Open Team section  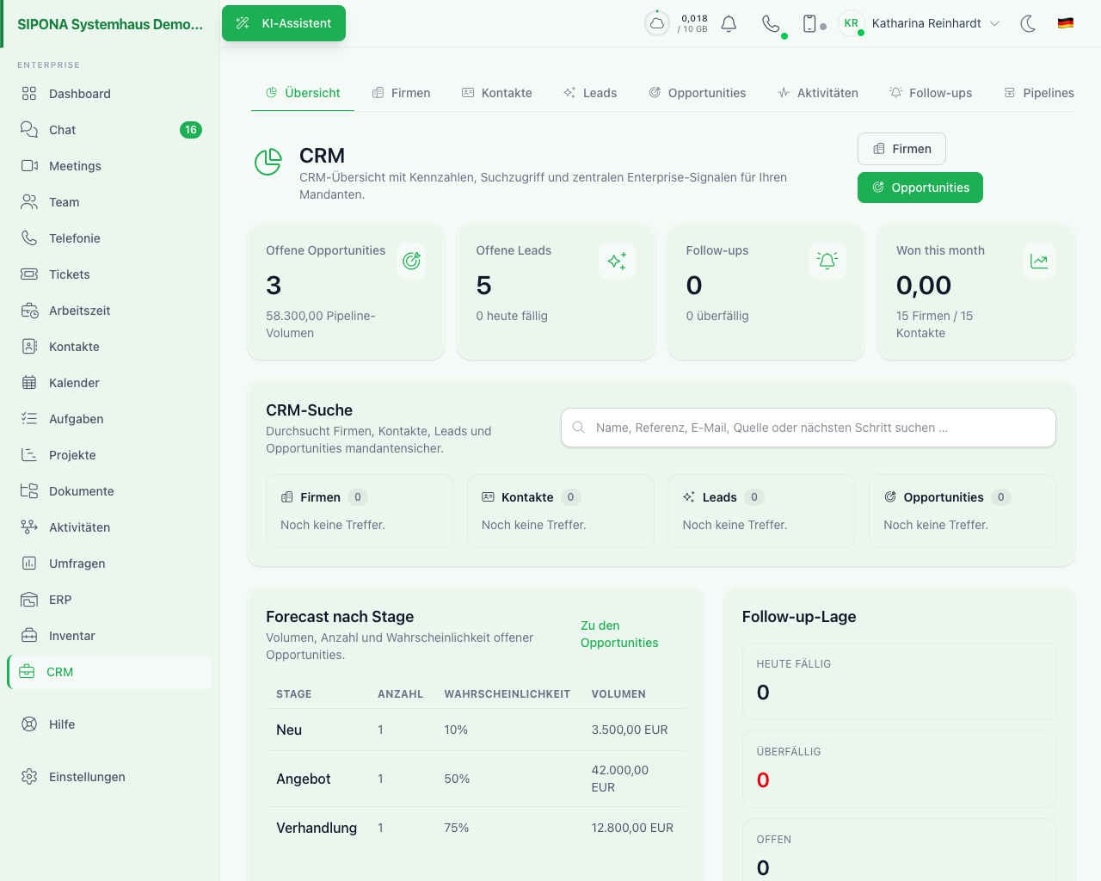click(110, 202)
